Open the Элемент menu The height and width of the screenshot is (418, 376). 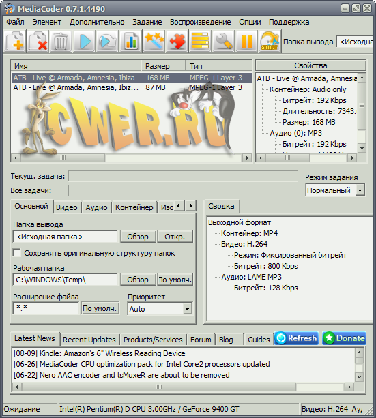click(47, 22)
